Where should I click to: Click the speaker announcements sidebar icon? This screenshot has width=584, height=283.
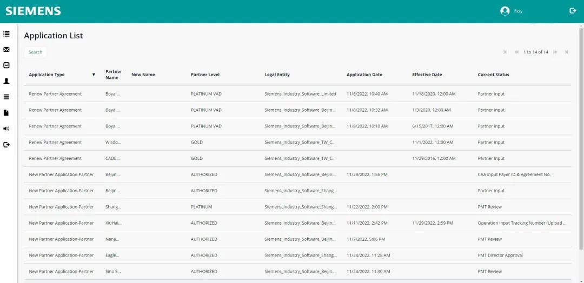(6, 129)
